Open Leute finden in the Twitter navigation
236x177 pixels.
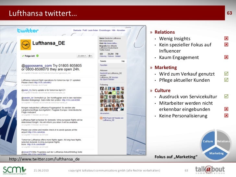(93, 30)
